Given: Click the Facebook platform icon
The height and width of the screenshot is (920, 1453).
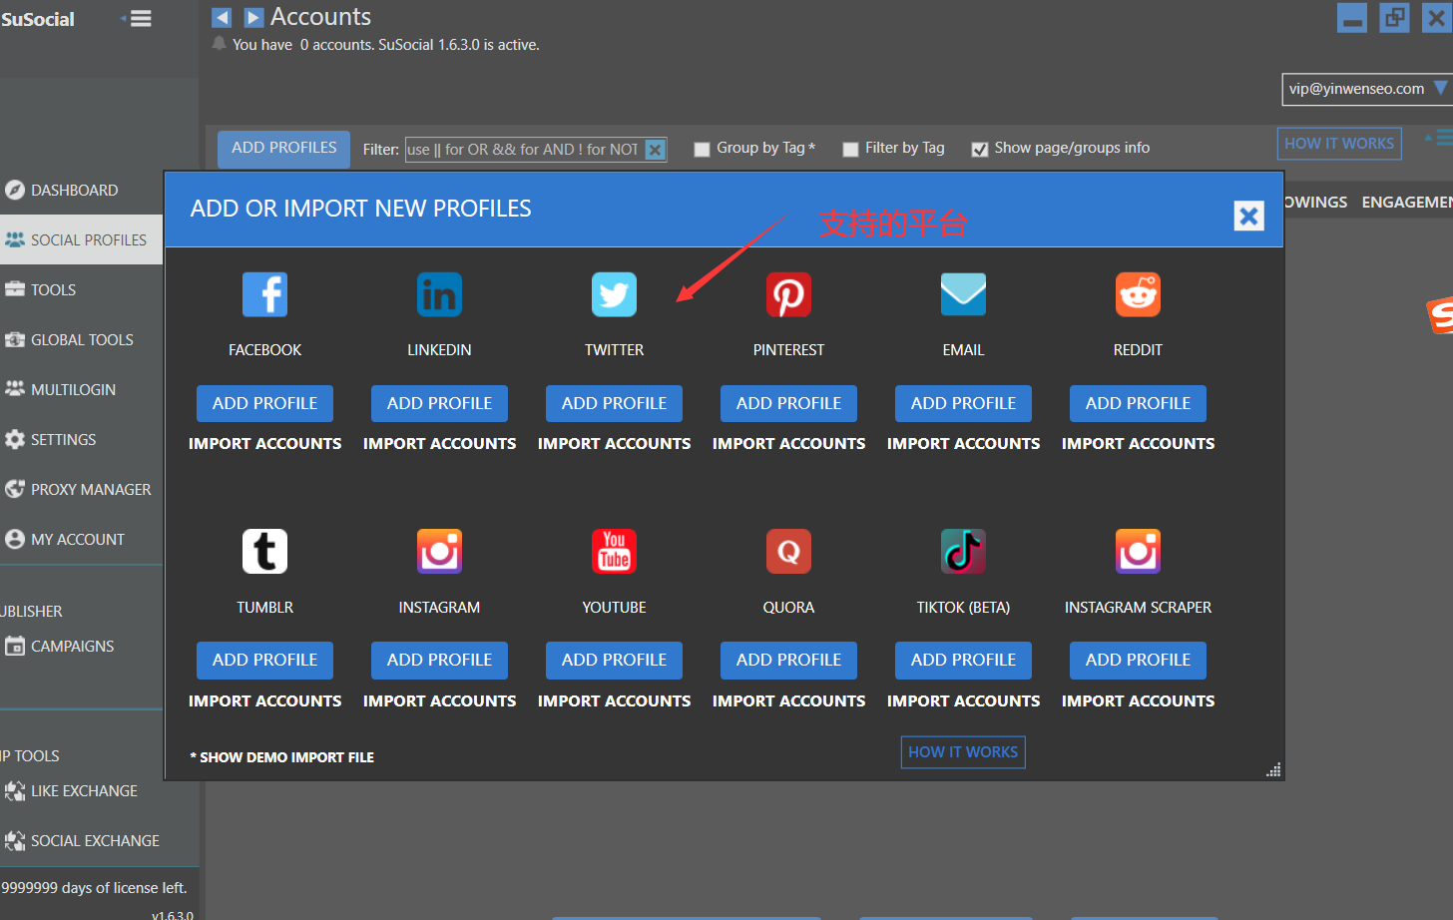Looking at the screenshot, I should click(x=264, y=294).
